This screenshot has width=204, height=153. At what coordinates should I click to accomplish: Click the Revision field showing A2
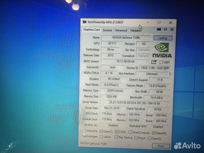144,44
